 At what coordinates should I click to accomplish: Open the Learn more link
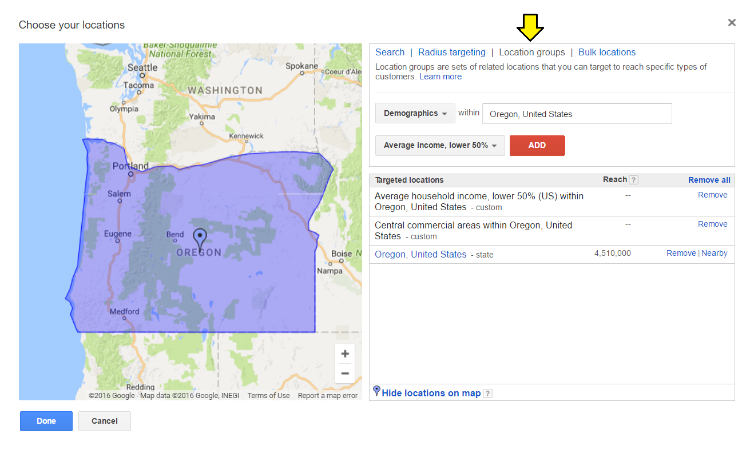click(441, 77)
